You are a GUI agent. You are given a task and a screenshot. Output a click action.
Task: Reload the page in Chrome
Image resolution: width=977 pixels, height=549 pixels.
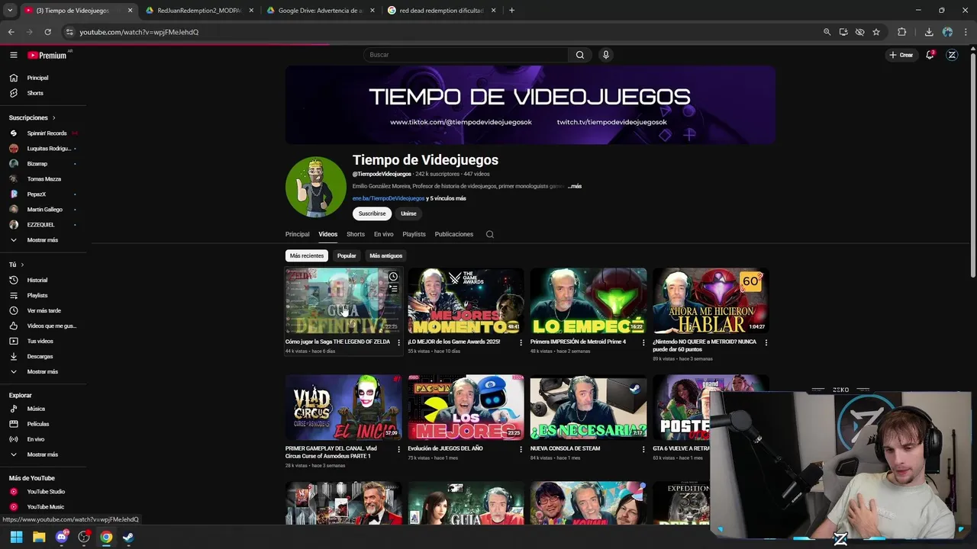47,32
